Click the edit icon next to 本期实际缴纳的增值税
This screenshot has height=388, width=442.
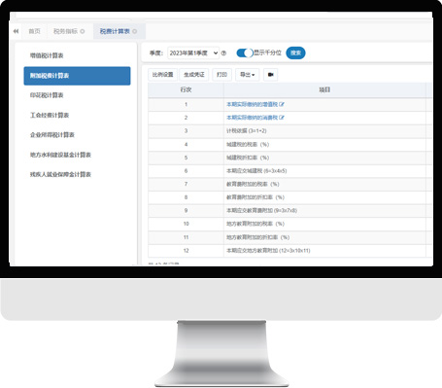(x=282, y=104)
